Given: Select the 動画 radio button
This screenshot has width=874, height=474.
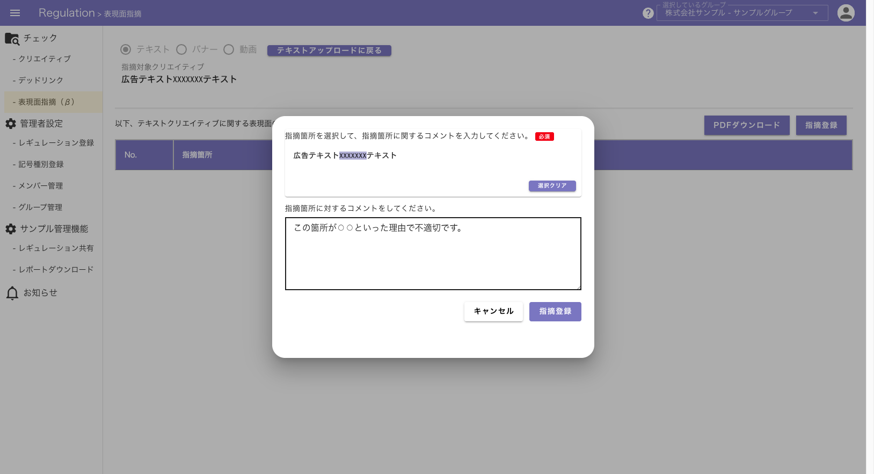Looking at the screenshot, I should (229, 49).
